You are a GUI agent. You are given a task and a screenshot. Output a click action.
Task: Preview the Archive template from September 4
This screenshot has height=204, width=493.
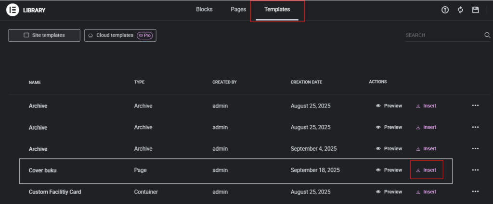click(389, 148)
